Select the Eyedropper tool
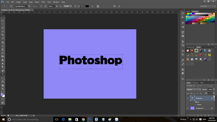 (3, 38)
